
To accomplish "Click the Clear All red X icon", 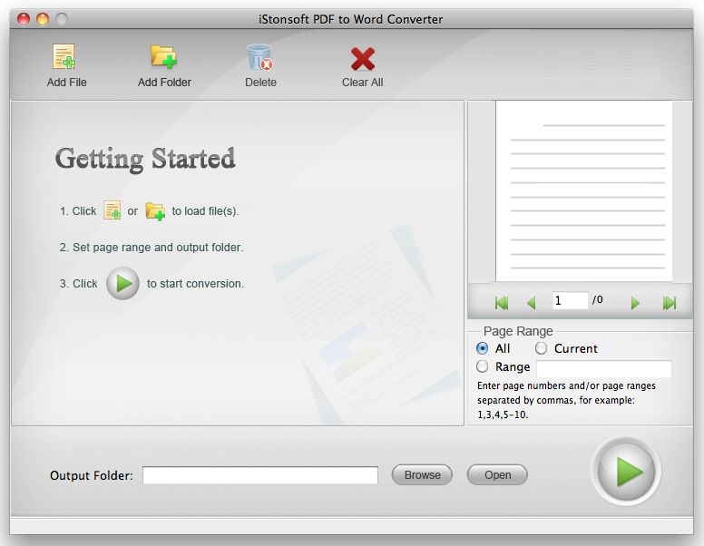I will (362, 59).
